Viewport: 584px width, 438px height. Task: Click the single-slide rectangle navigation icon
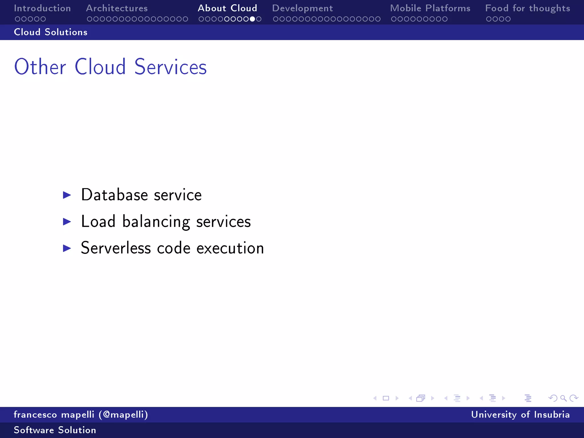click(386, 398)
